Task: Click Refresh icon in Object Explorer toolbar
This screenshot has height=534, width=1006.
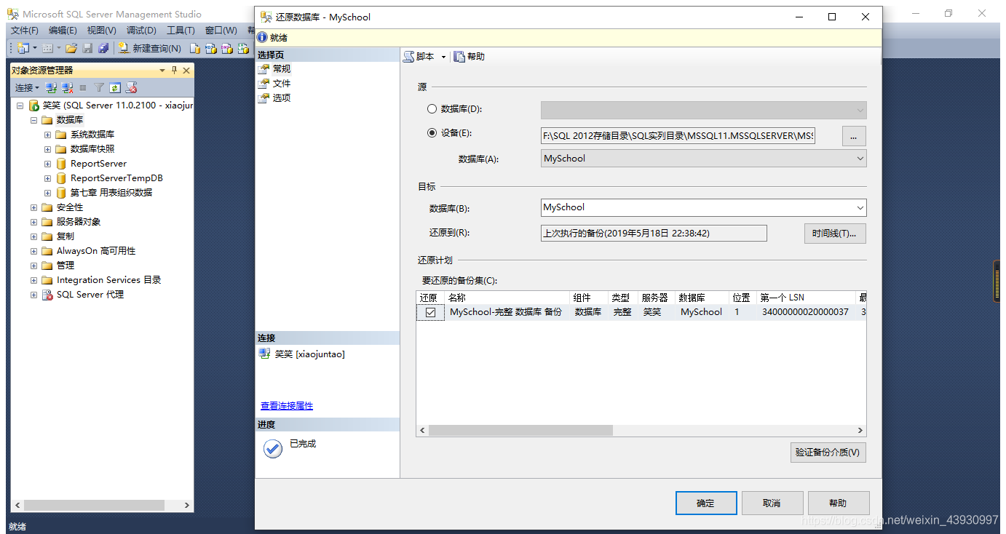Action: [115, 87]
